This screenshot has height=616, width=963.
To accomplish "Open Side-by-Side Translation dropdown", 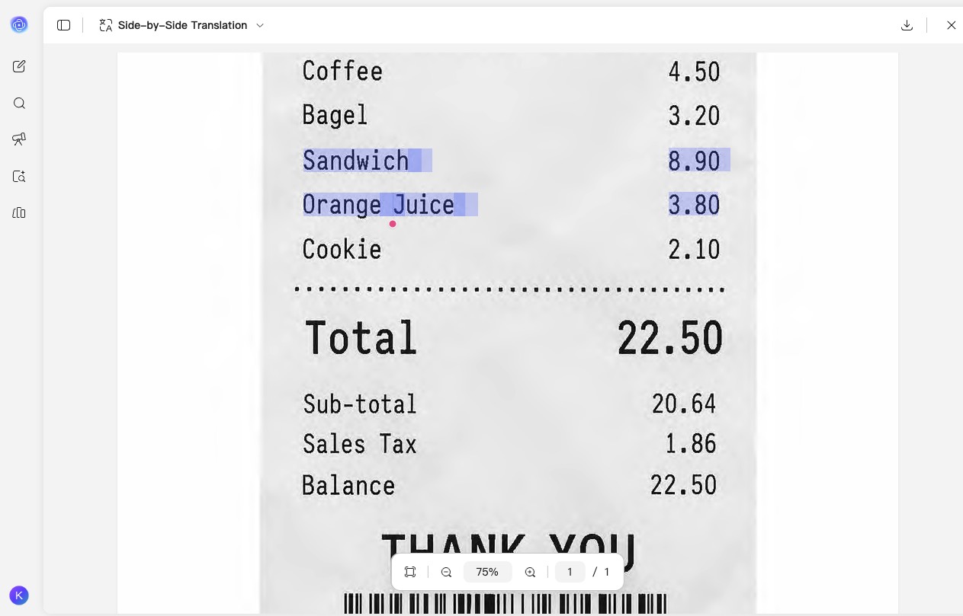I will pos(181,25).
